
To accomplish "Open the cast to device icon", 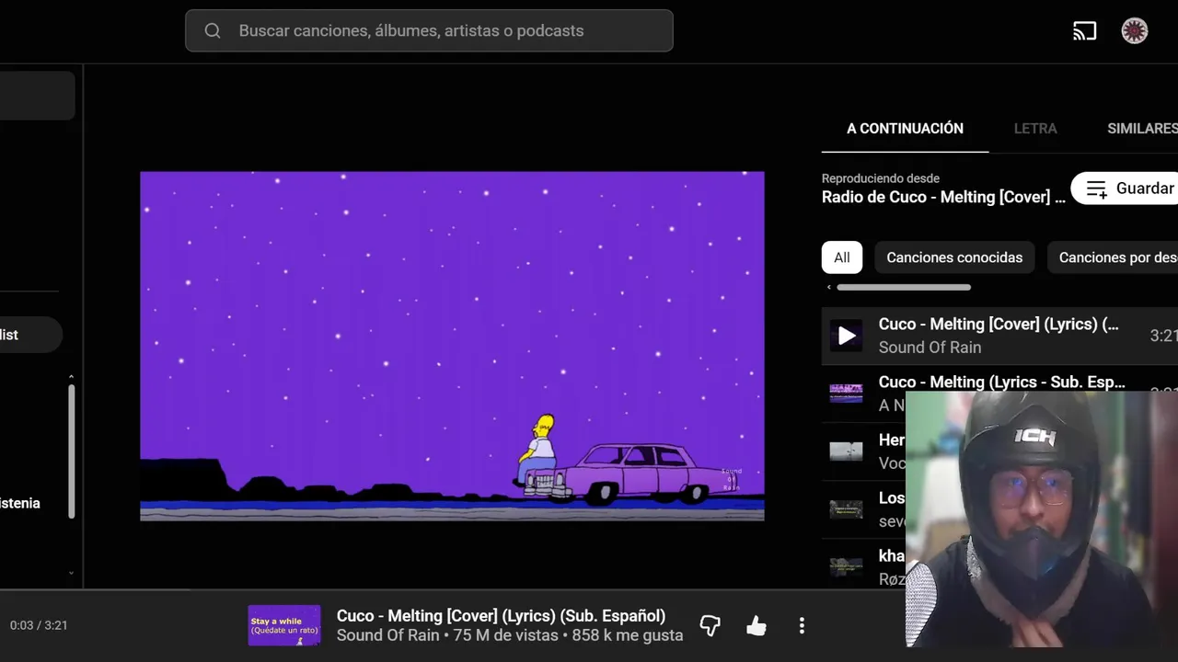I will pyautogui.click(x=1084, y=31).
